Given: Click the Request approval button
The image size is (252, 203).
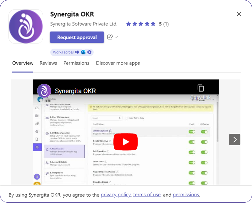Looking at the screenshot, I should click(77, 37).
